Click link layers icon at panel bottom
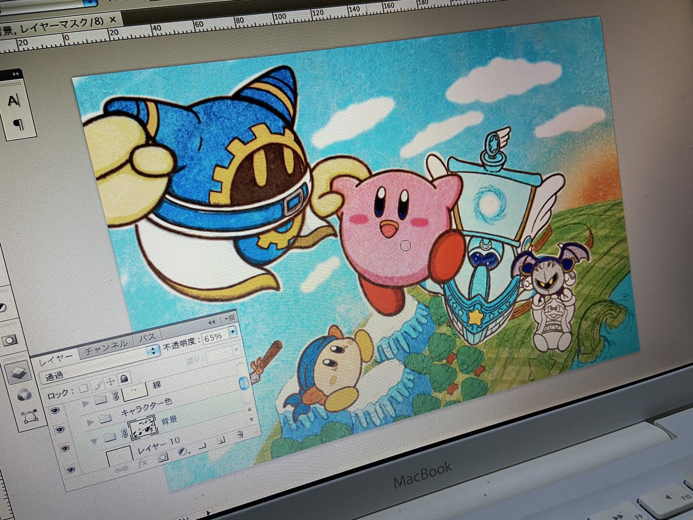 click(x=122, y=469)
